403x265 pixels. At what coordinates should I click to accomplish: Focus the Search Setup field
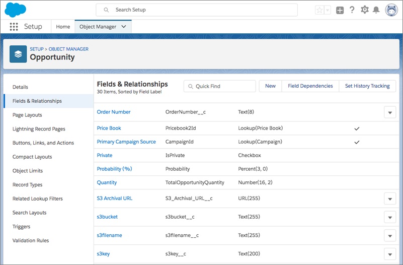197,10
